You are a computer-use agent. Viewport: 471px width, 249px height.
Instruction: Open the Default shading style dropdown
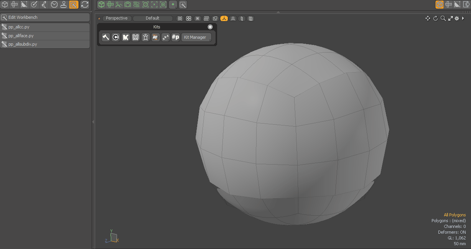click(153, 18)
